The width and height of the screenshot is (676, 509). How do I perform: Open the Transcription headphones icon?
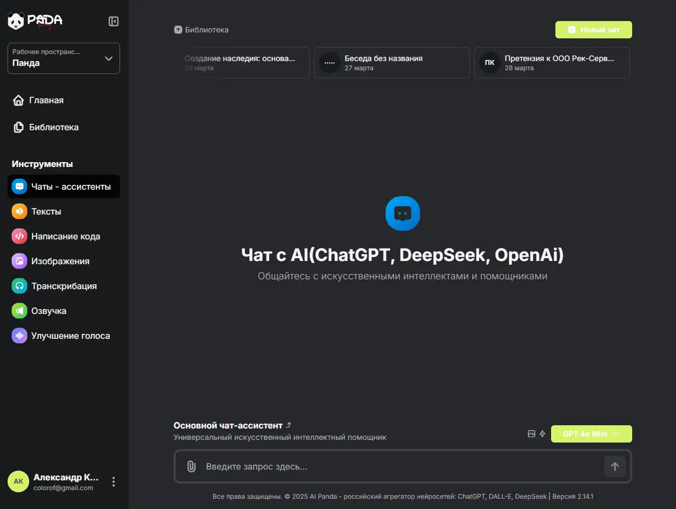19,286
